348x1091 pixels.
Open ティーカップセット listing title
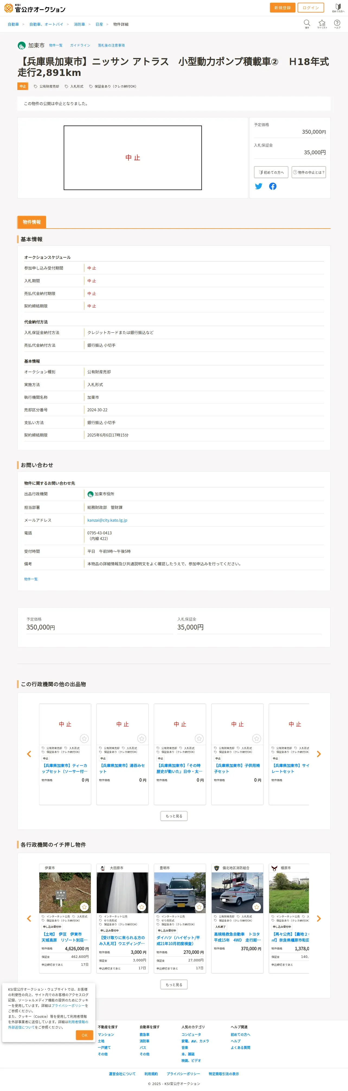point(65,768)
